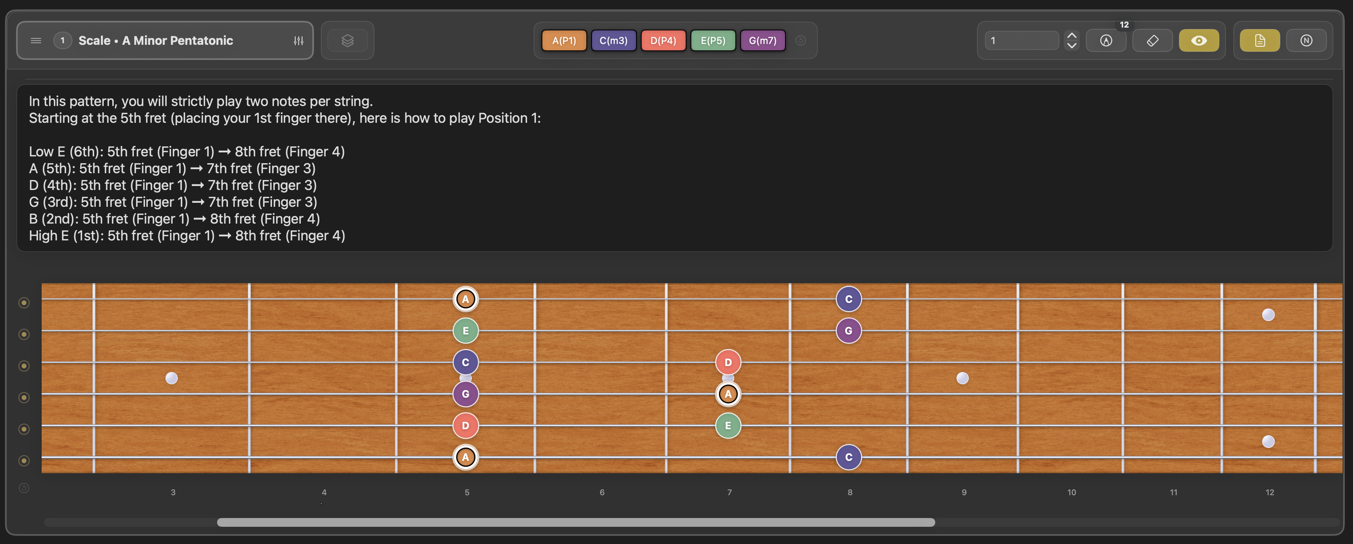Click fret number 12 label
The width and height of the screenshot is (1353, 544).
pos(1269,492)
